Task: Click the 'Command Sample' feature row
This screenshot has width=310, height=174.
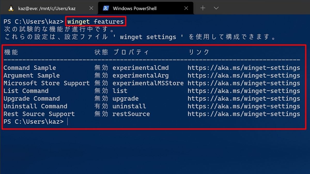Action: pyautogui.click(x=152, y=68)
